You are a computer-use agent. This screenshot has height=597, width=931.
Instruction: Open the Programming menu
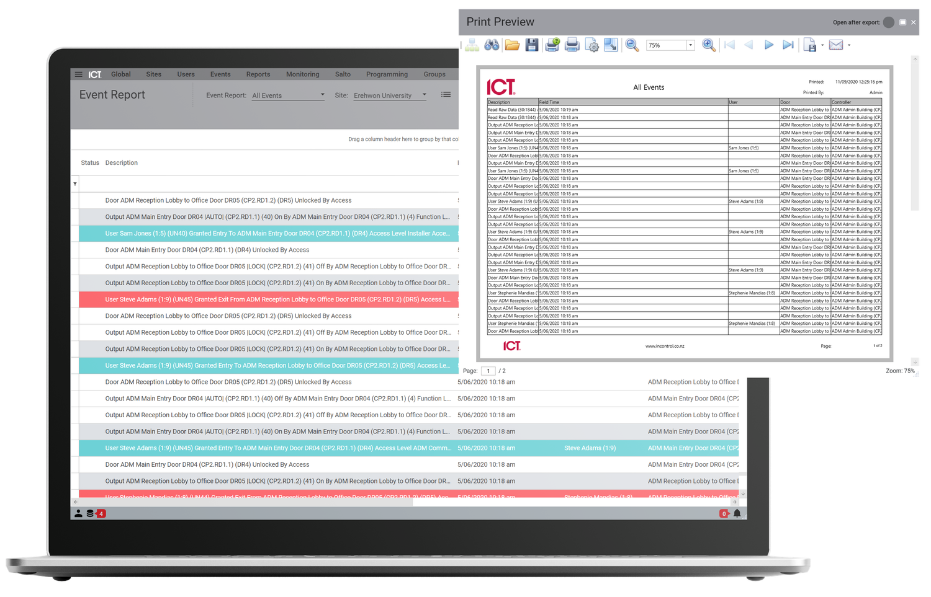[387, 74]
